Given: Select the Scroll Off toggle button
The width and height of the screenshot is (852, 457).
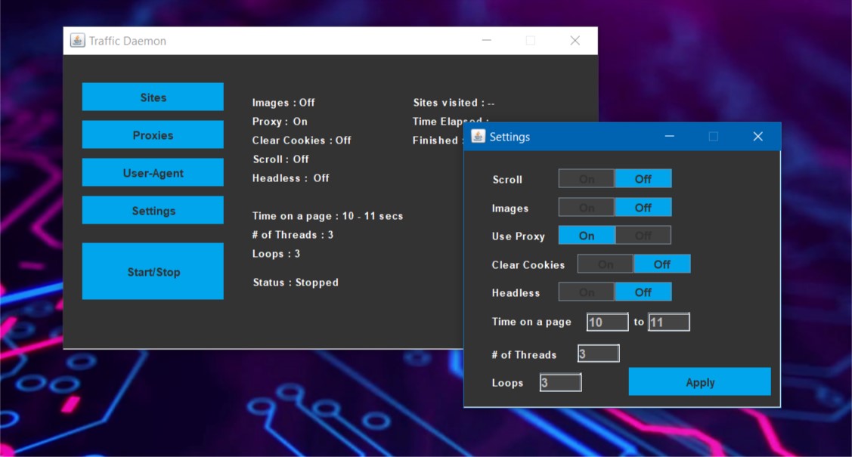Looking at the screenshot, I should [x=643, y=179].
